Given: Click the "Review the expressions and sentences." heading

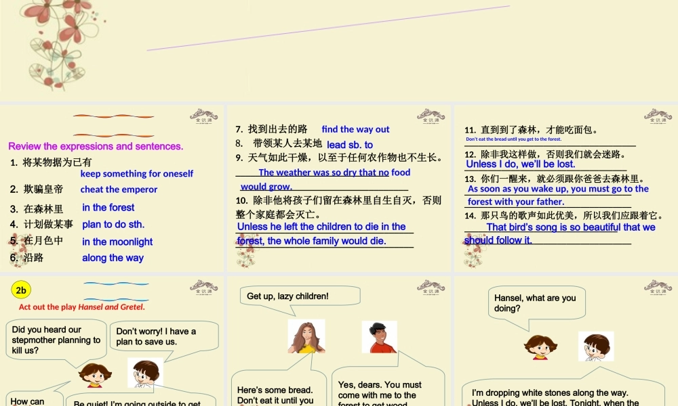Looking at the screenshot, I should tap(96, 146).
